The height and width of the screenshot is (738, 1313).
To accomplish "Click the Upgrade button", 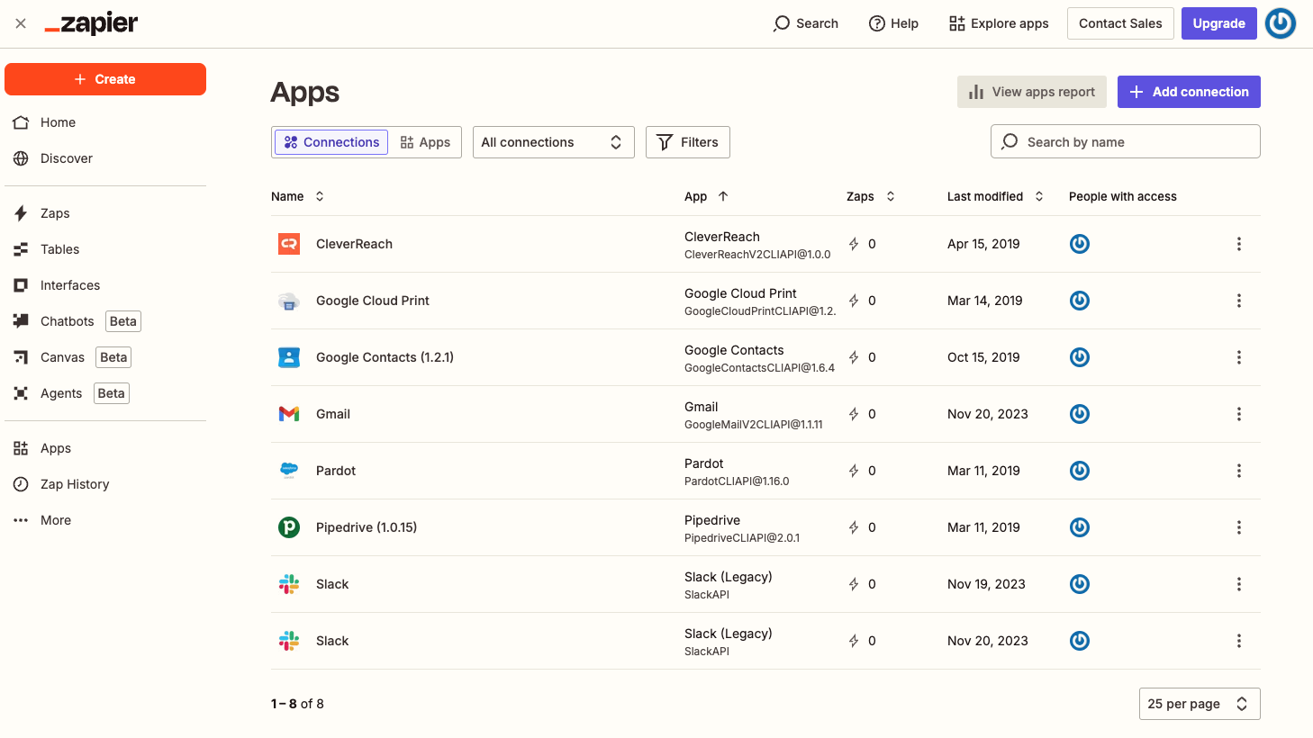I will (1218, 23).
